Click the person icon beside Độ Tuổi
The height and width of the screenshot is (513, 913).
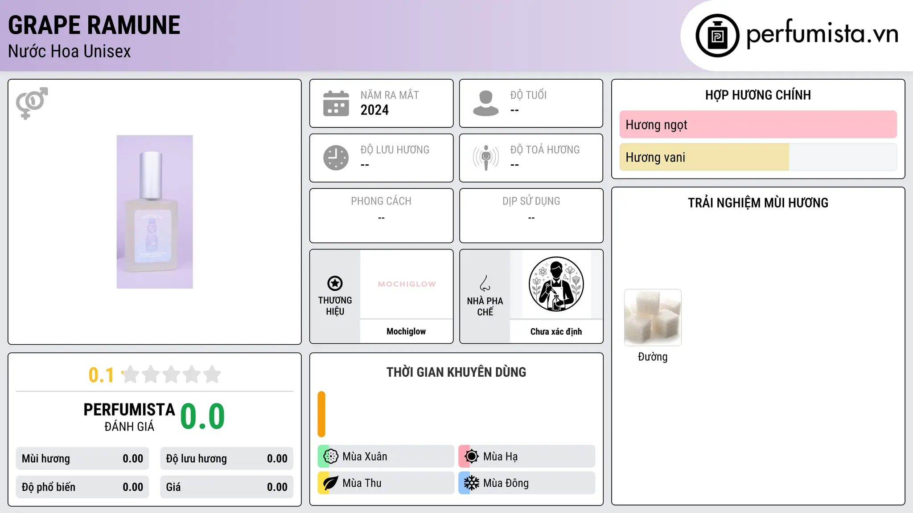tap(485, 103)
